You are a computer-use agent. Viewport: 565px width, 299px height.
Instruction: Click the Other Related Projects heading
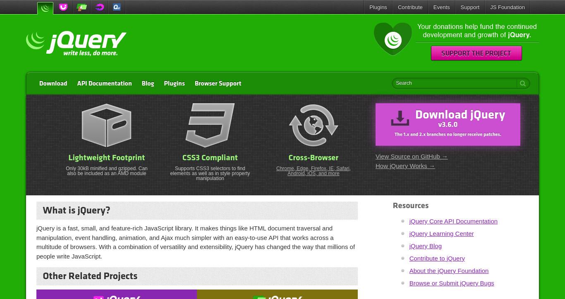coord(90,276)
